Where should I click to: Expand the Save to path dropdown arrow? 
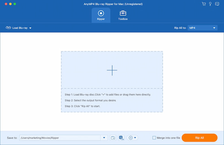coord(104,138)
